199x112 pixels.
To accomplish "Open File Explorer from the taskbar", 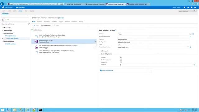I will (x=15, y=110).
